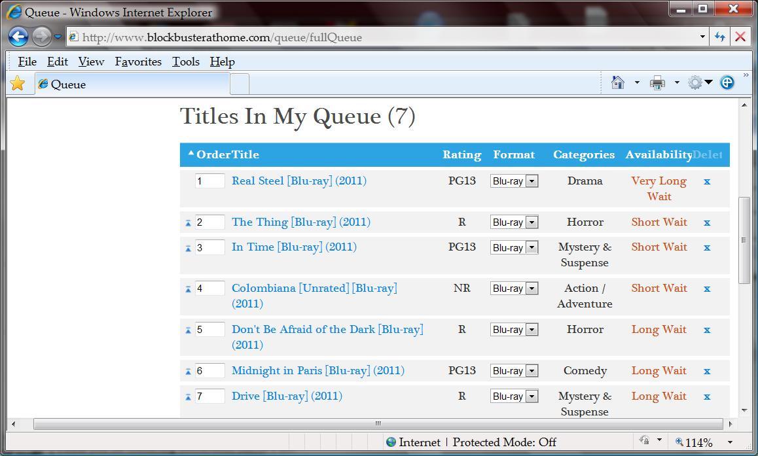Screen dimensions: 758x456
Task: Expand the Home button dropdown arrow
Action: pyautogui.click(x=637, y=82)
